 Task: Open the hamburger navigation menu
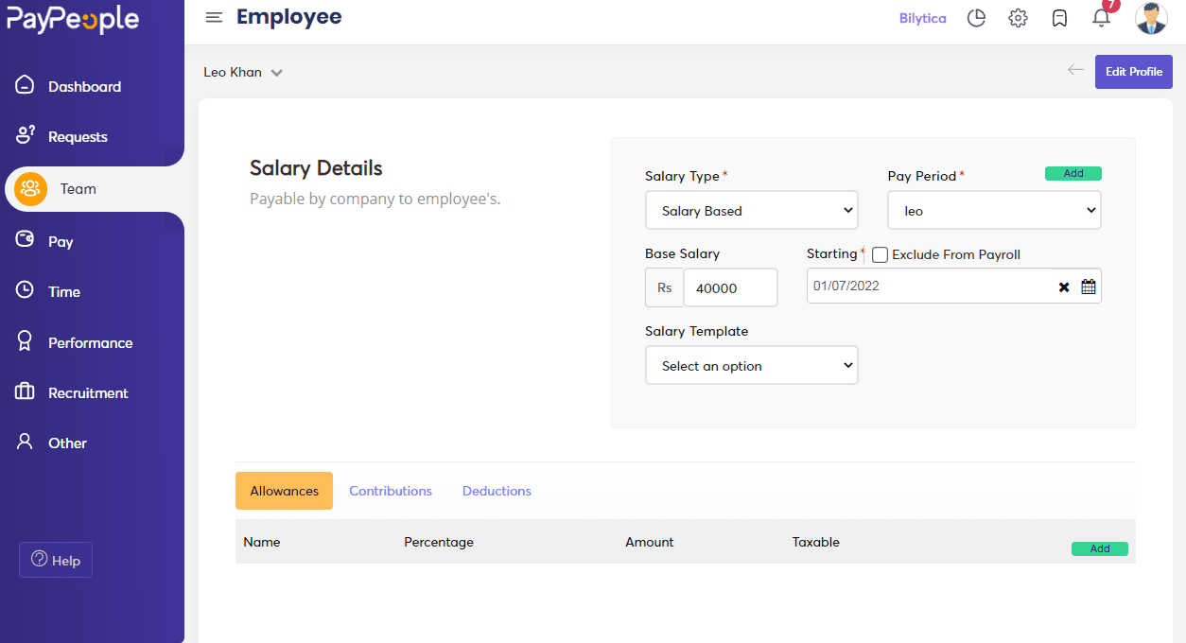(x=214, y=16)
